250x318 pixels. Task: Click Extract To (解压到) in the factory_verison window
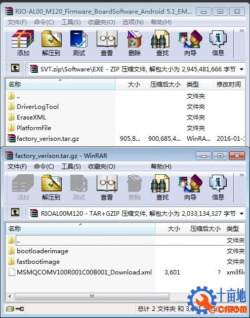click(51, 187)
